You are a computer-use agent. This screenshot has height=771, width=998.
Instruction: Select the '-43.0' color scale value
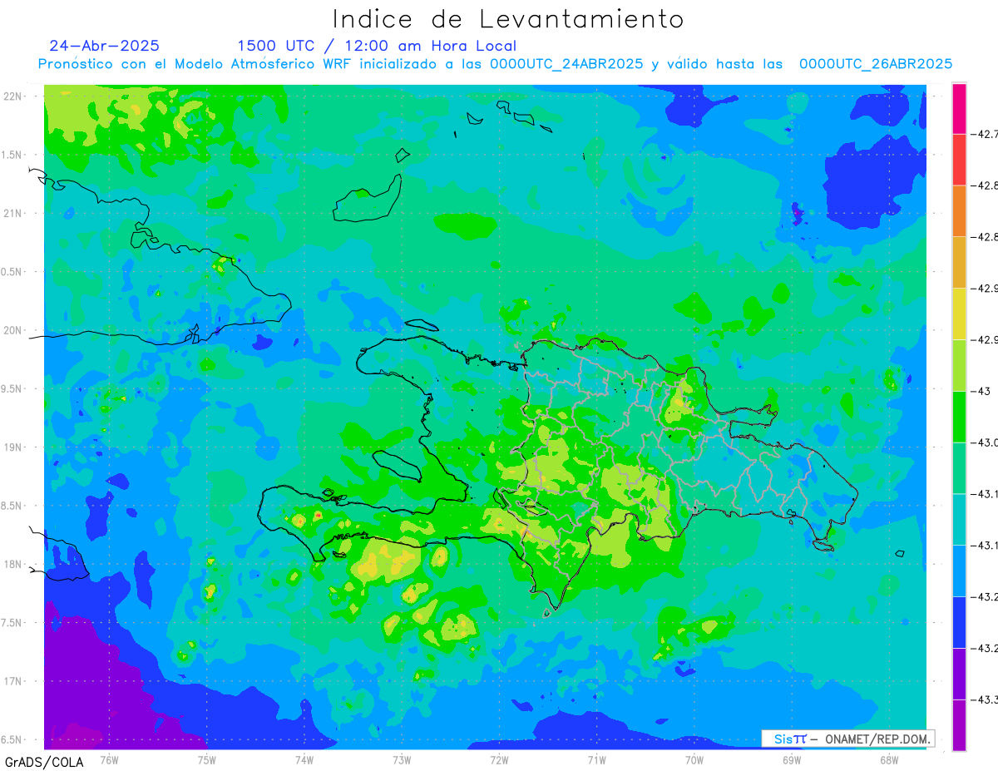click(x=986, y=442)
